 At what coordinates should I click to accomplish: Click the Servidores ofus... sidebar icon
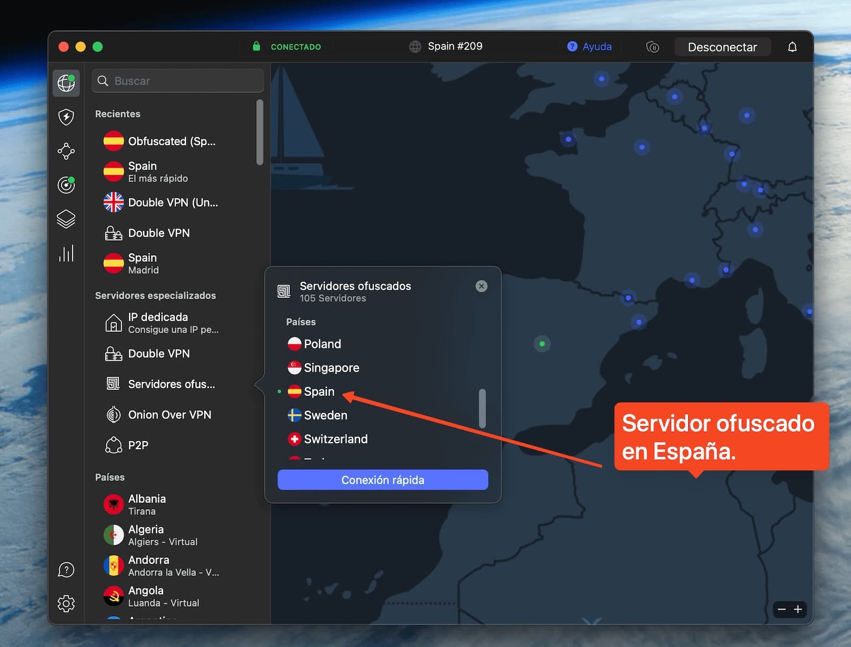click(x=114, y=384)
